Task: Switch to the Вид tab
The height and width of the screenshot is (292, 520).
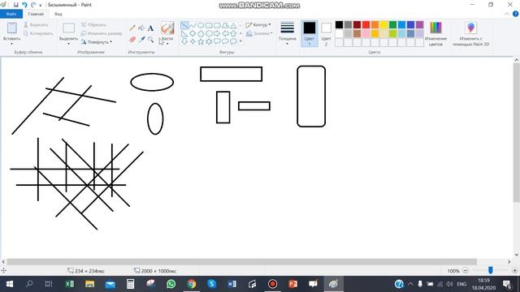Action: (x=58, y=14)
